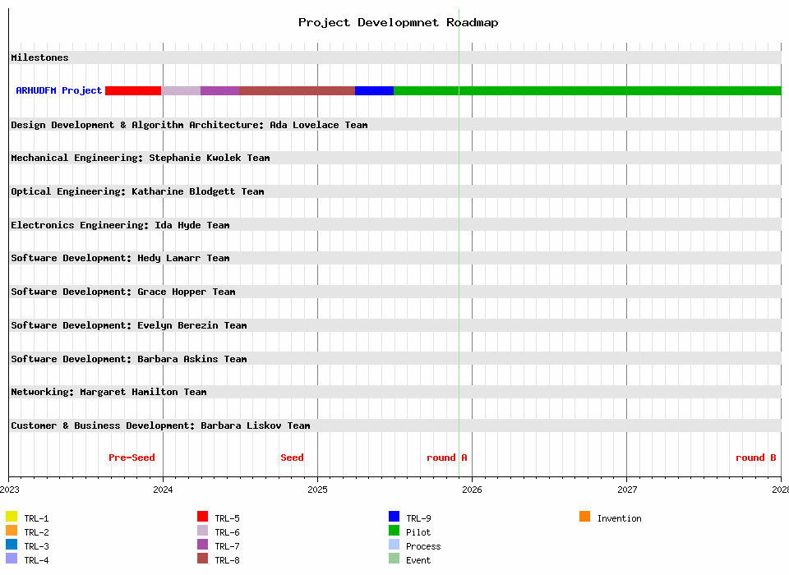
Task: Select Optical Engineering: Katharine Blodgett Team row
Action: point(137,191)
